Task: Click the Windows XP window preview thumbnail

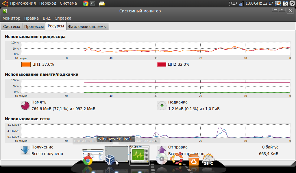Action: tap(116, 154)
